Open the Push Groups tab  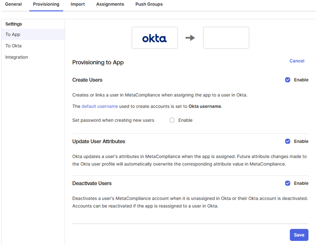pyautogui.click(x=149, y=4)
